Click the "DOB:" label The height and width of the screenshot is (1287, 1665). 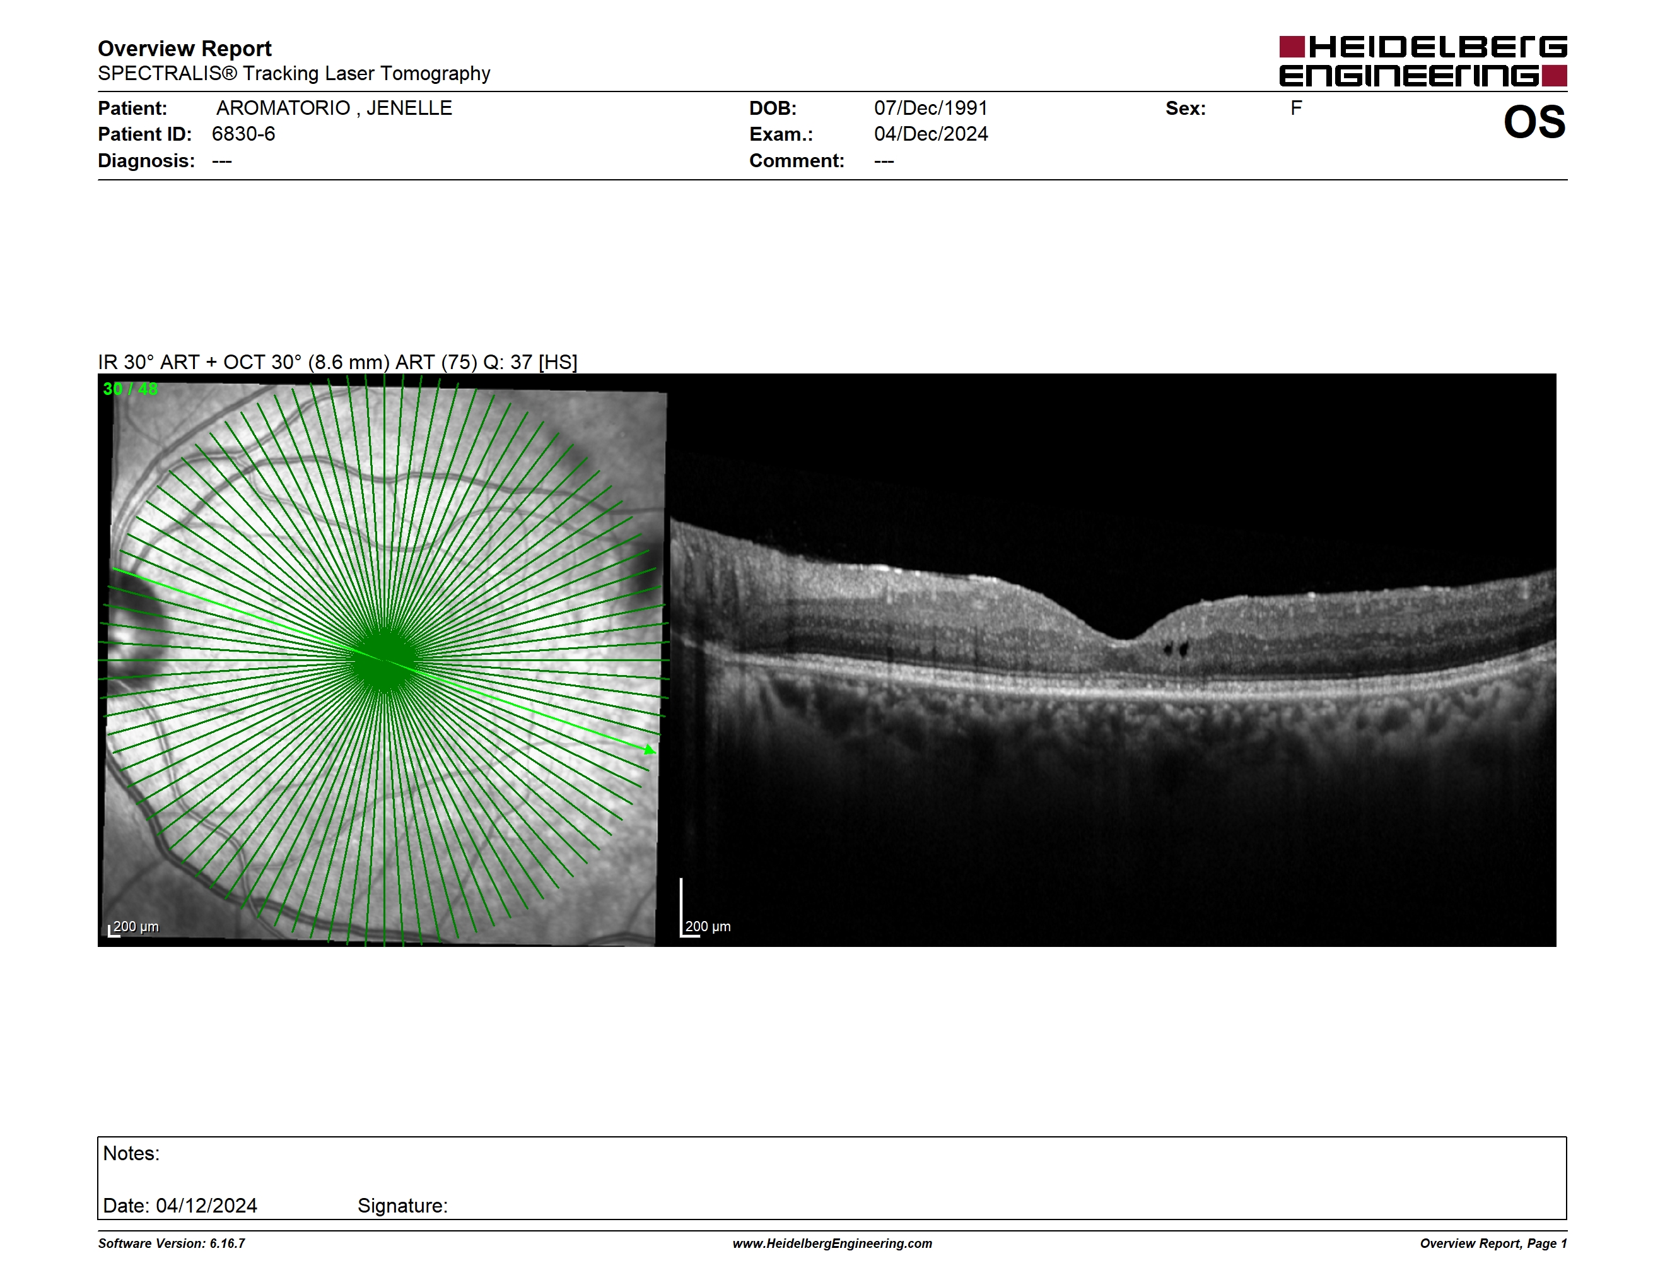[x=773, y=109]
